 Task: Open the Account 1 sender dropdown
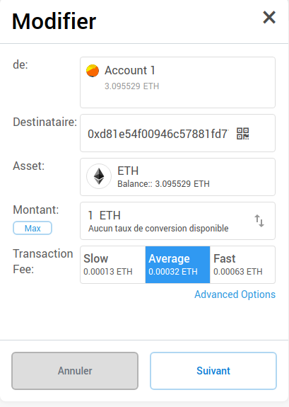coord(177,83)
